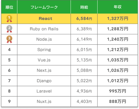The width and height of the screenshot is (139, 109).
Task: Click the 年収 column header
Action: (x=117, y=7)
